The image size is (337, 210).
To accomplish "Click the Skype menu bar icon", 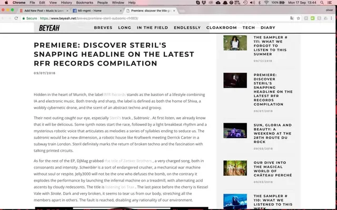I will (198, 3).
